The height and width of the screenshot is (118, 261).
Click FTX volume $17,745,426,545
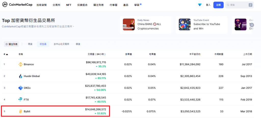(96, 98)
